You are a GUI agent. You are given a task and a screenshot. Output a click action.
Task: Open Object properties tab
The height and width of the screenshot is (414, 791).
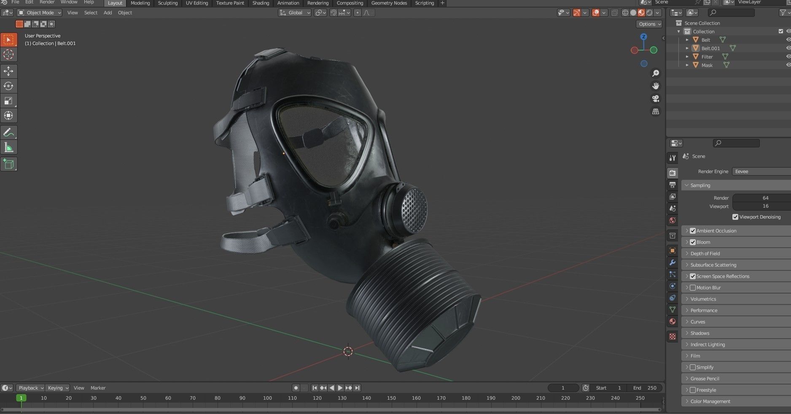(673, 251)
